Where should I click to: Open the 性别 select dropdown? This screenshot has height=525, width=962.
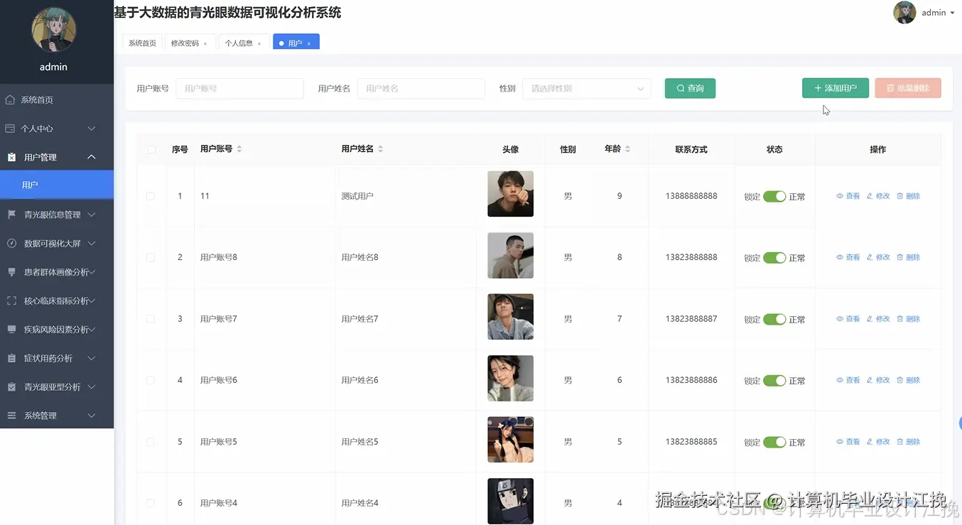pos(587,88)
